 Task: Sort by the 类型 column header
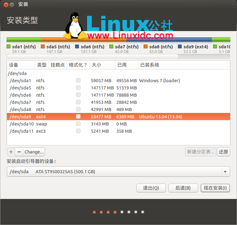click(x=42, y=65)
